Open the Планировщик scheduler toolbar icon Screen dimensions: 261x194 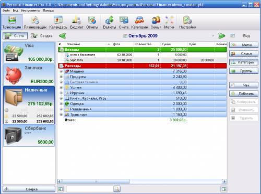35,22
